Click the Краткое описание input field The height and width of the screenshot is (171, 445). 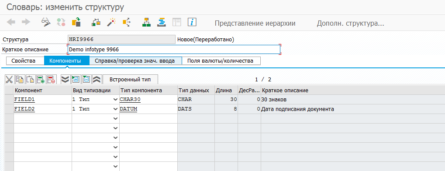tap(174, 50)
